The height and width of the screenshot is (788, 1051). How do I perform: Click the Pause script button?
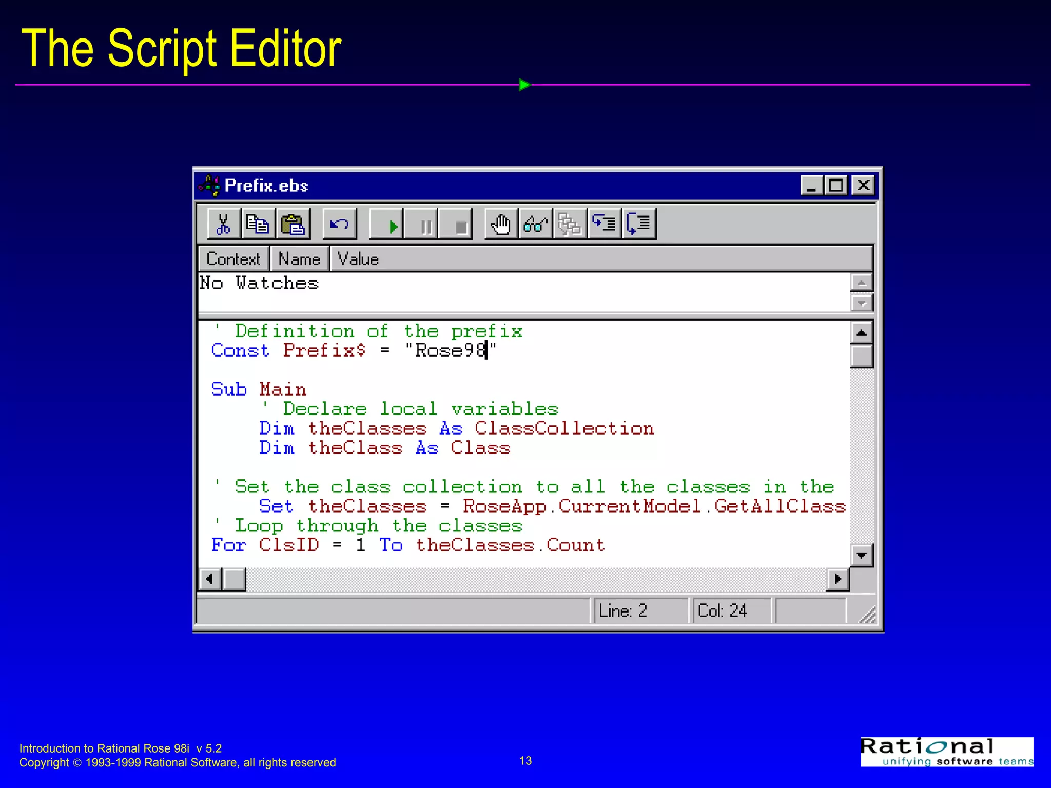[421, 224]
